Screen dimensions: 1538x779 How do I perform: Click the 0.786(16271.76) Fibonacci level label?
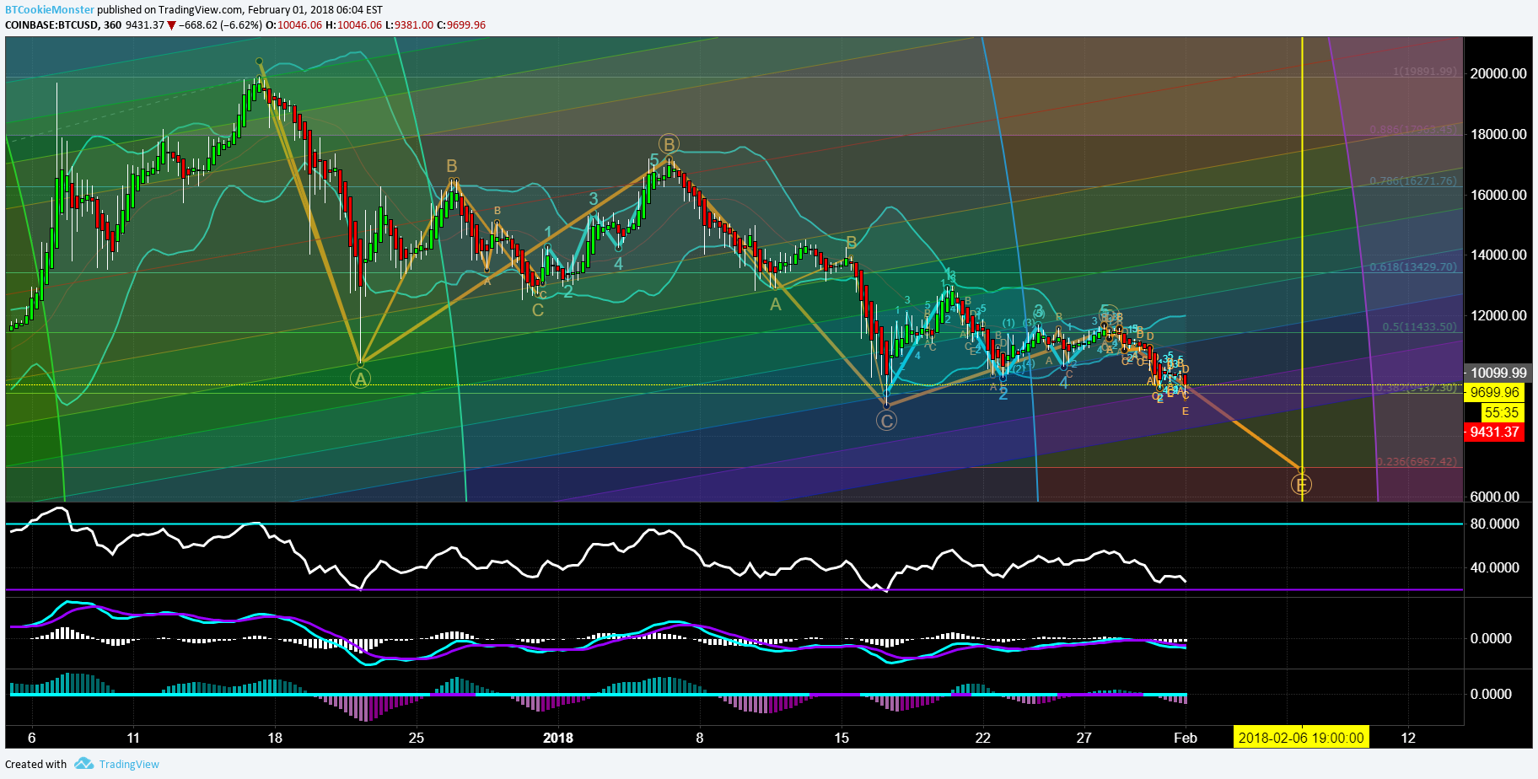coord(1412,181)
